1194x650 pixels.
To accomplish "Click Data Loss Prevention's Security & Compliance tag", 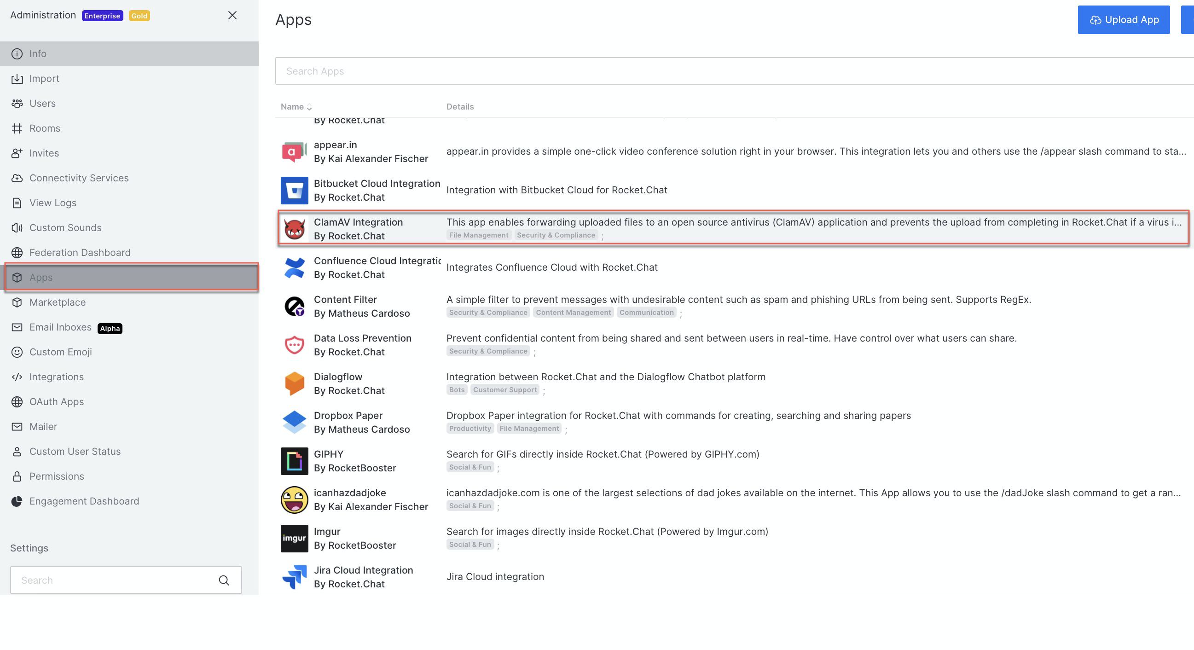I will pos(488,351).
